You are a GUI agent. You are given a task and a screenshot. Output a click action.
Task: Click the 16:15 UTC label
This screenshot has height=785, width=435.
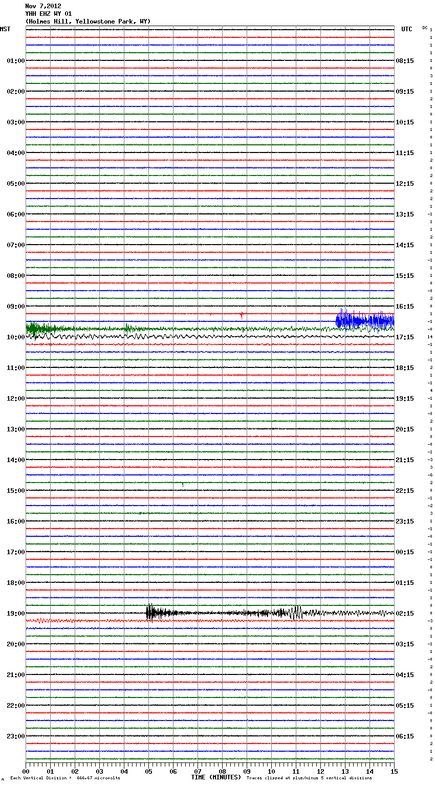point(405,307)
